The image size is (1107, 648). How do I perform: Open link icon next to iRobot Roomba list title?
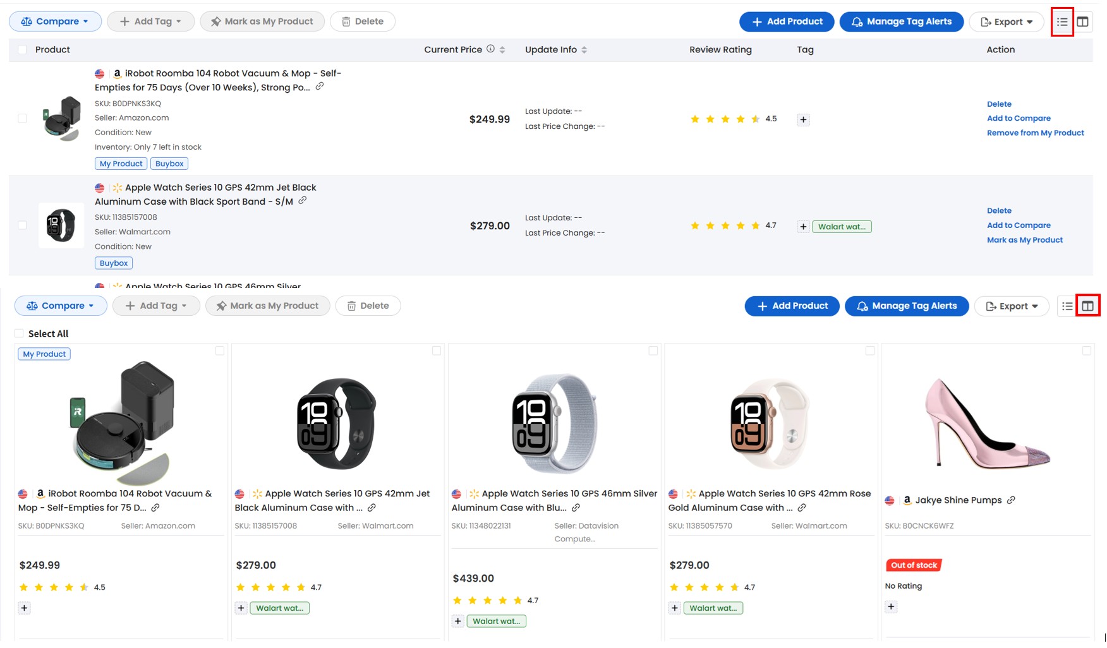(x=320, y=87)
